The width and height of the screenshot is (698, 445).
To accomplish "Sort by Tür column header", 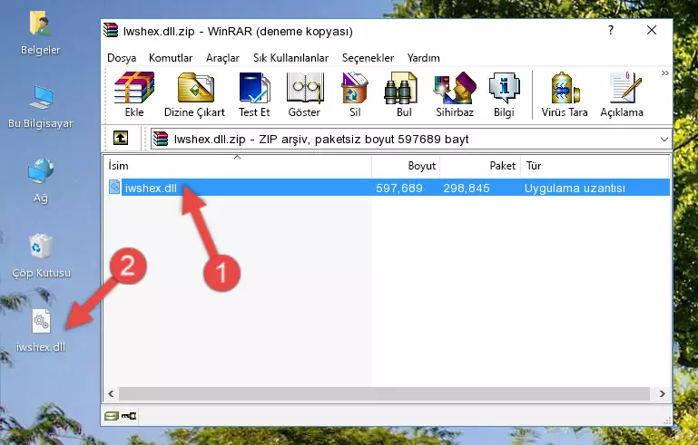I will pos(595,165).
